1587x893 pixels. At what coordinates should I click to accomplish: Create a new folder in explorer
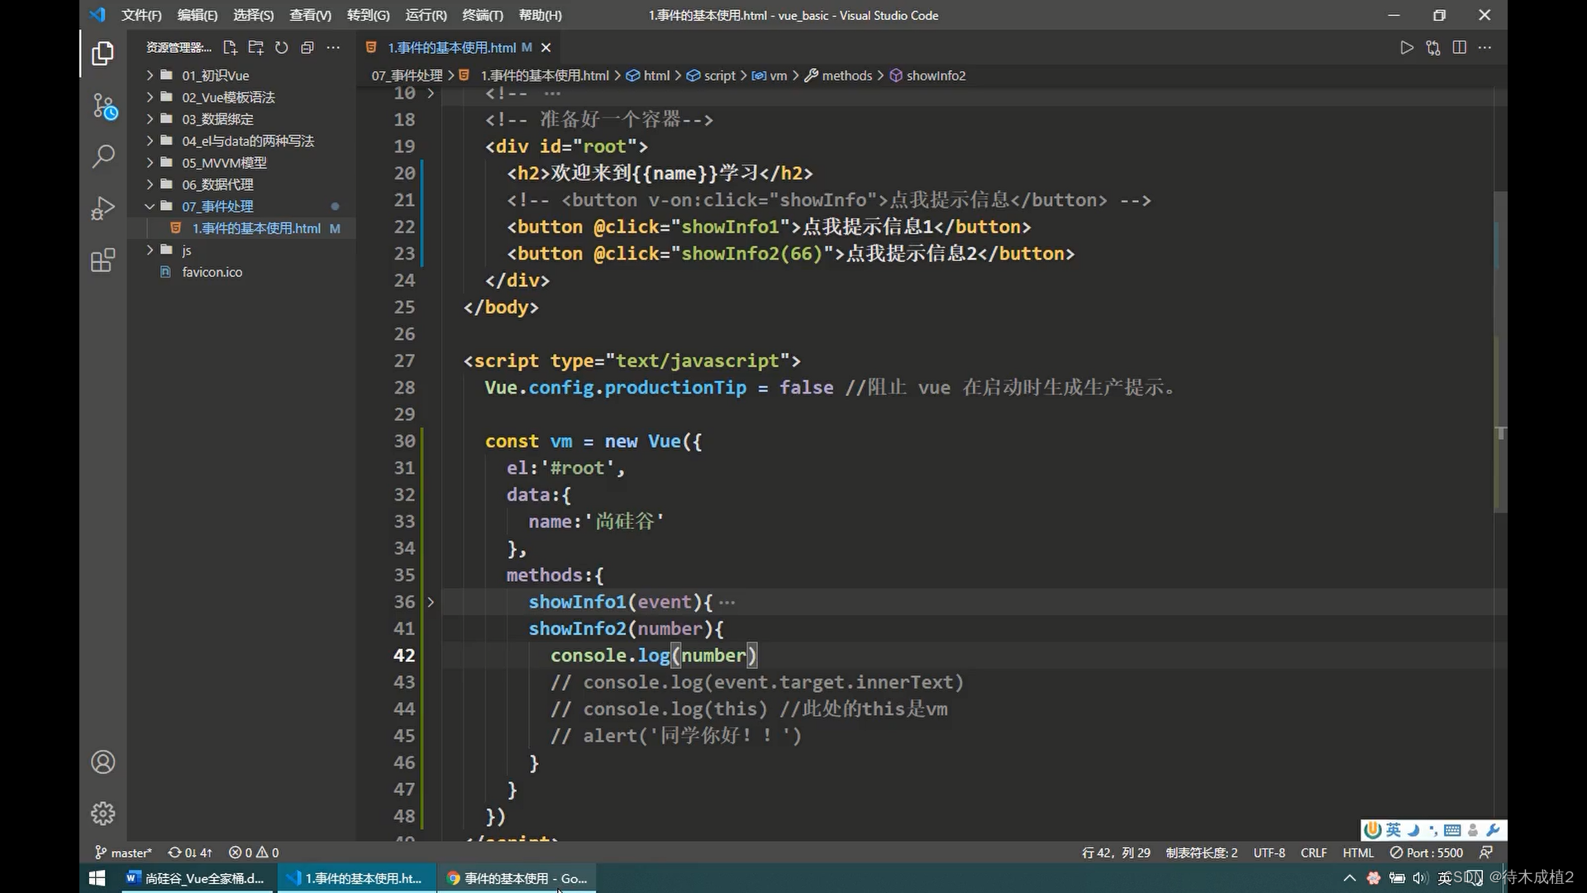tap(256, 48)
